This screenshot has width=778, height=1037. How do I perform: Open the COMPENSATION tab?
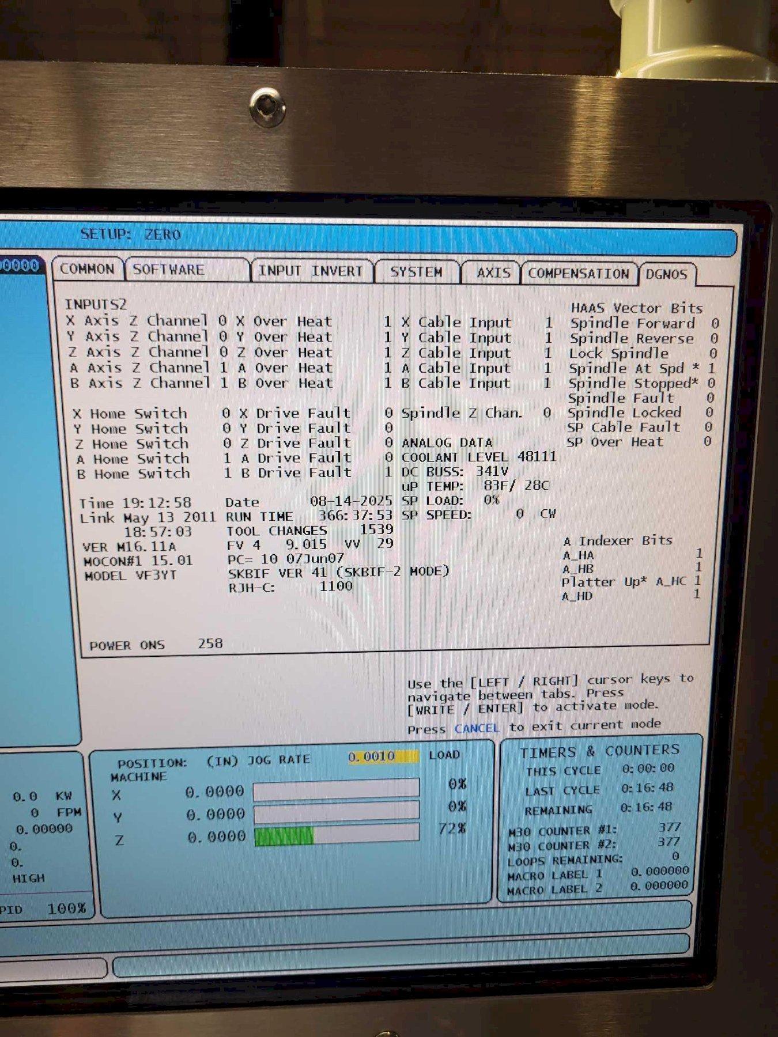[578, 274]
